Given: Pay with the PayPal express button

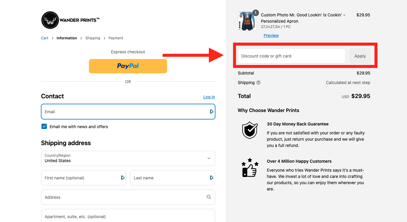Looking at the screenshot, I should click(x=128, y=66).
